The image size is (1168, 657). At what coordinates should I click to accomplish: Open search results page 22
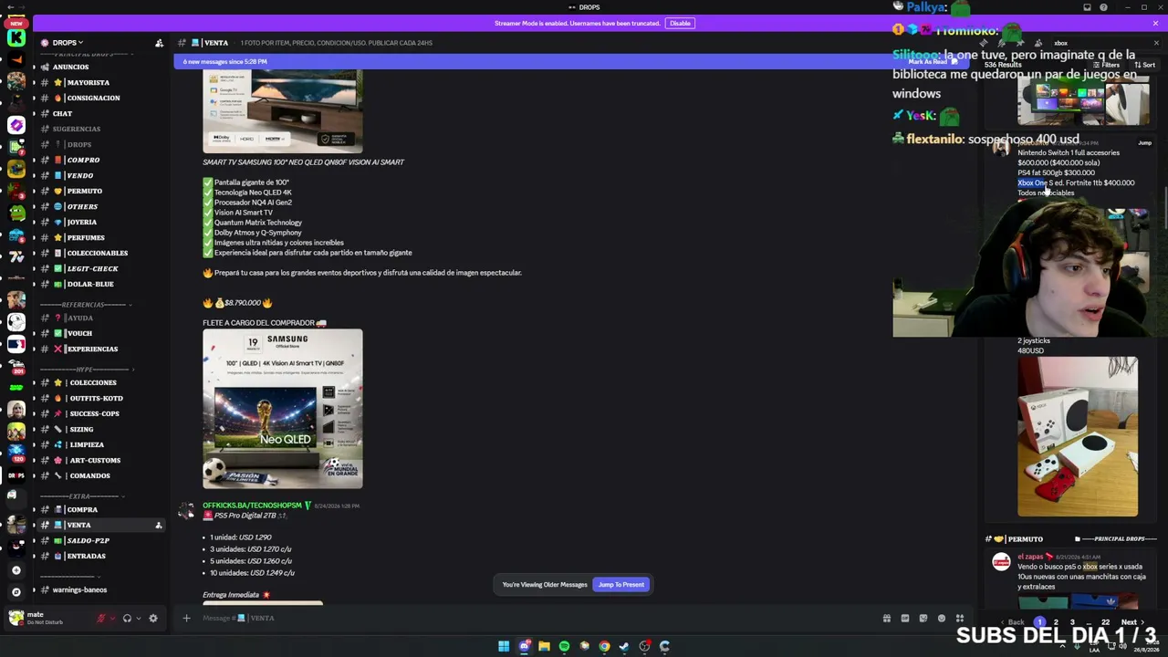point(1105,622)
